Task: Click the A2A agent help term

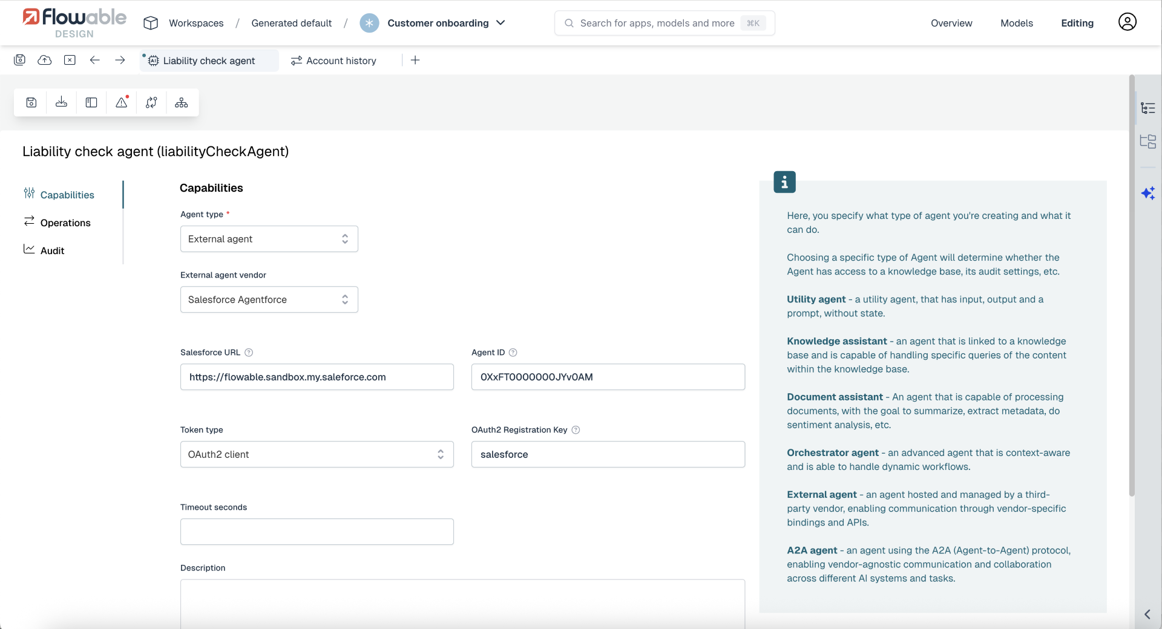Action: (x=812, y=550)
